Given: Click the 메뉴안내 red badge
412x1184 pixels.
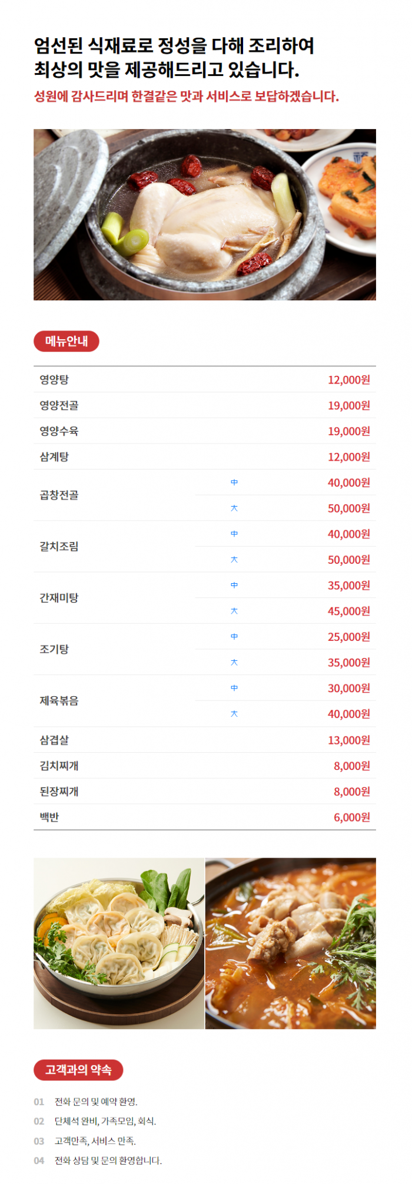Looking at the screenshot, I should [67, 341].
